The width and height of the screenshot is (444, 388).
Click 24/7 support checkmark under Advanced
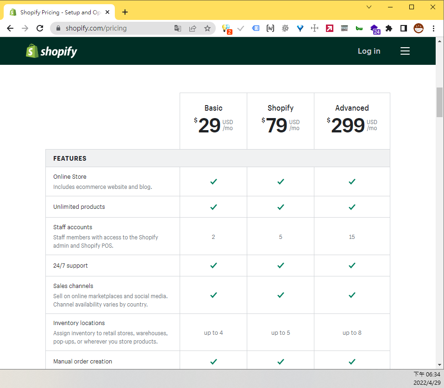352,265
